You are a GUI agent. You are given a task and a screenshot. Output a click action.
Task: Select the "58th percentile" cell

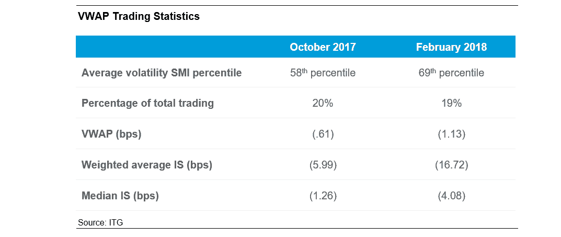pos(323,73)
